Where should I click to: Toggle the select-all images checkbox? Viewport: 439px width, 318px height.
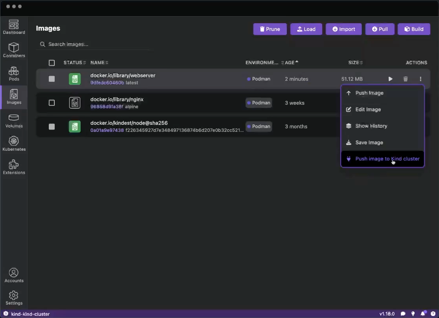click(x=52, y=63)
